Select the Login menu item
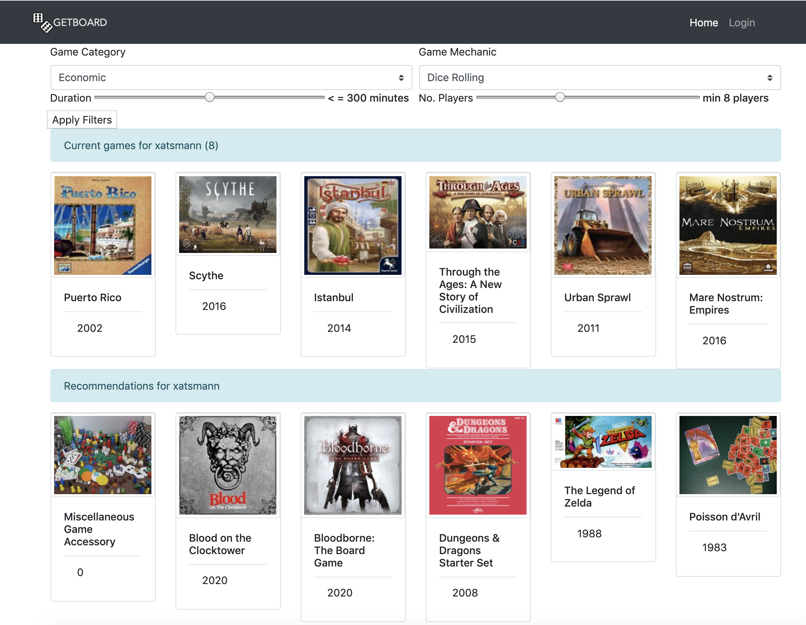This screenshot has height=625, width=806. point(742,22)
